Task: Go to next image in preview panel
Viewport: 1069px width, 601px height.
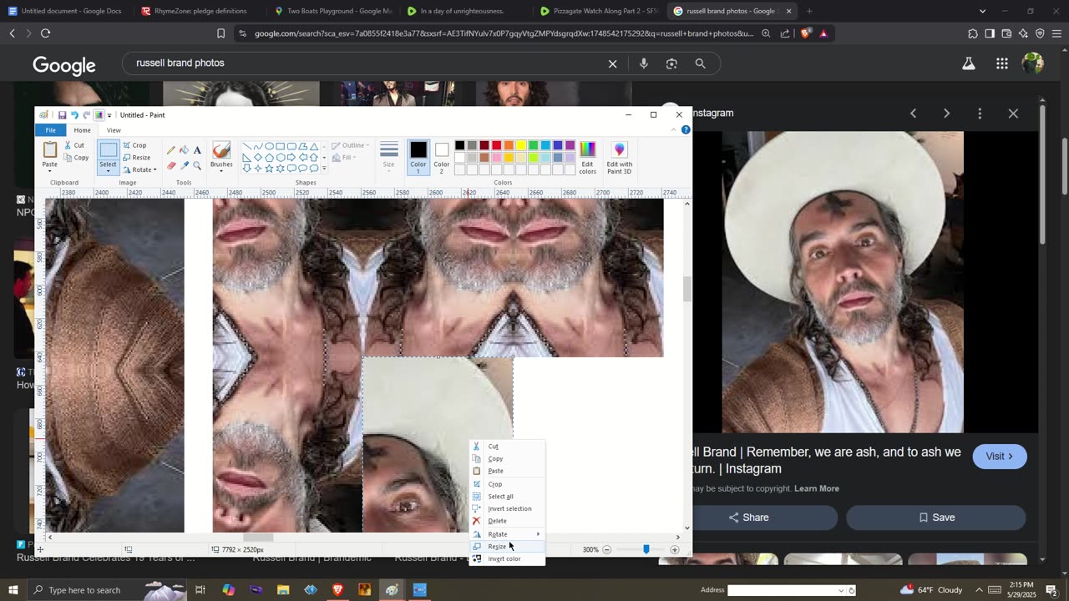Action: [x=946, y=114]
